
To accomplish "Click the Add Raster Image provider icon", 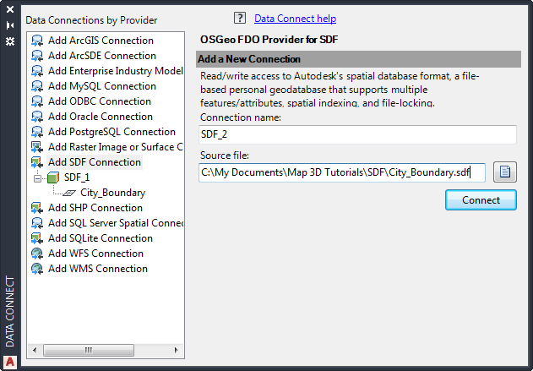I will point(37,147).
